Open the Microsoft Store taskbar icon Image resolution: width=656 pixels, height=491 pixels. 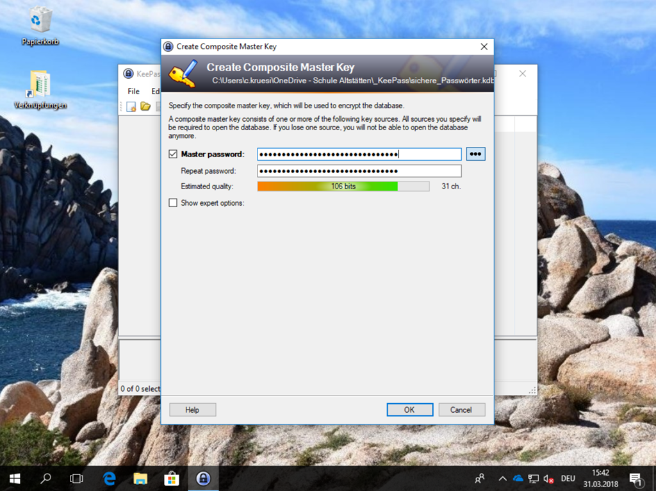[172, 478]
